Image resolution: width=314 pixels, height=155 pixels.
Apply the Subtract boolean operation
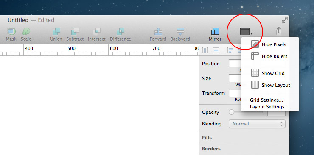click(75, 32)
